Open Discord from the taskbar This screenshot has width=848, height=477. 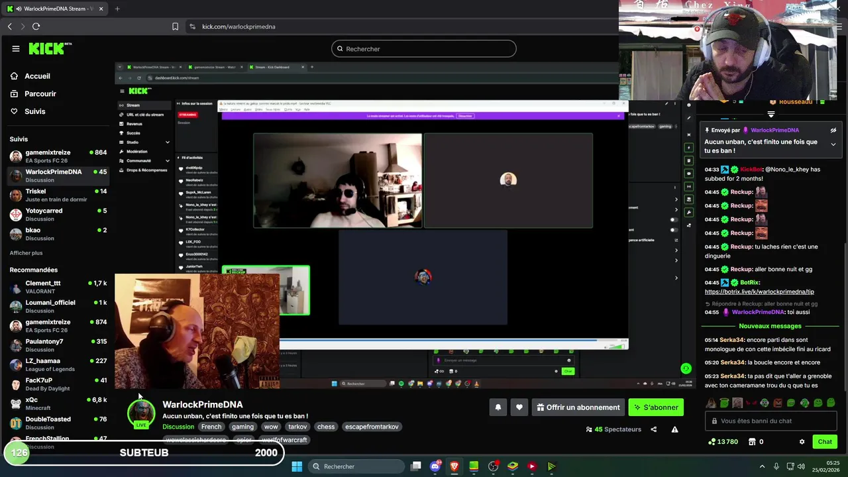point(435,466)
